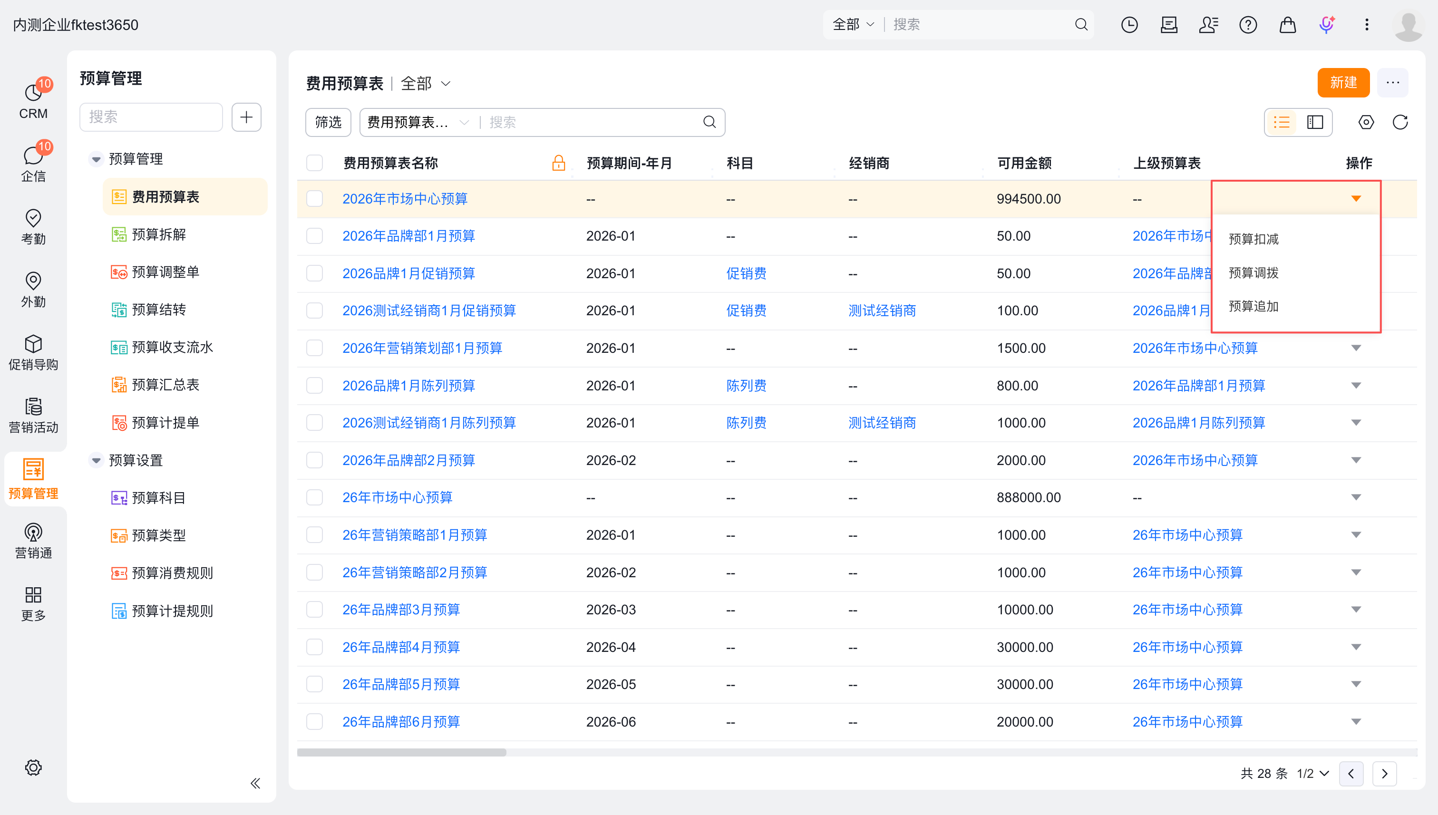Click the add plus button beside sidebar search
Viewport: 1438px width, 815px height.
pyautogui.click(x=246, y=117)
